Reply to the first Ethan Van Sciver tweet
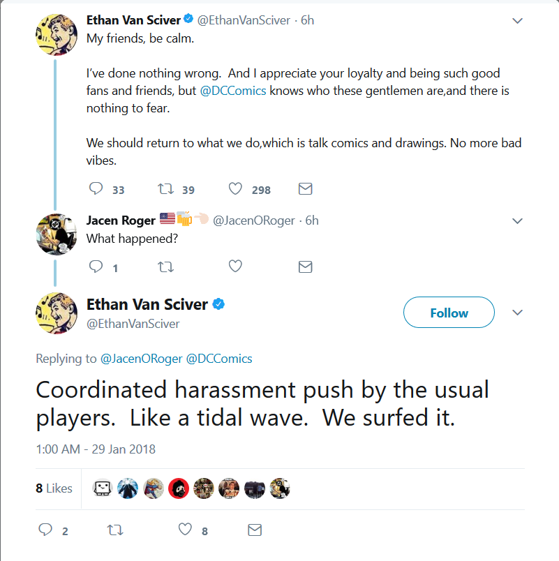559x561 pixels. (96, 188)
